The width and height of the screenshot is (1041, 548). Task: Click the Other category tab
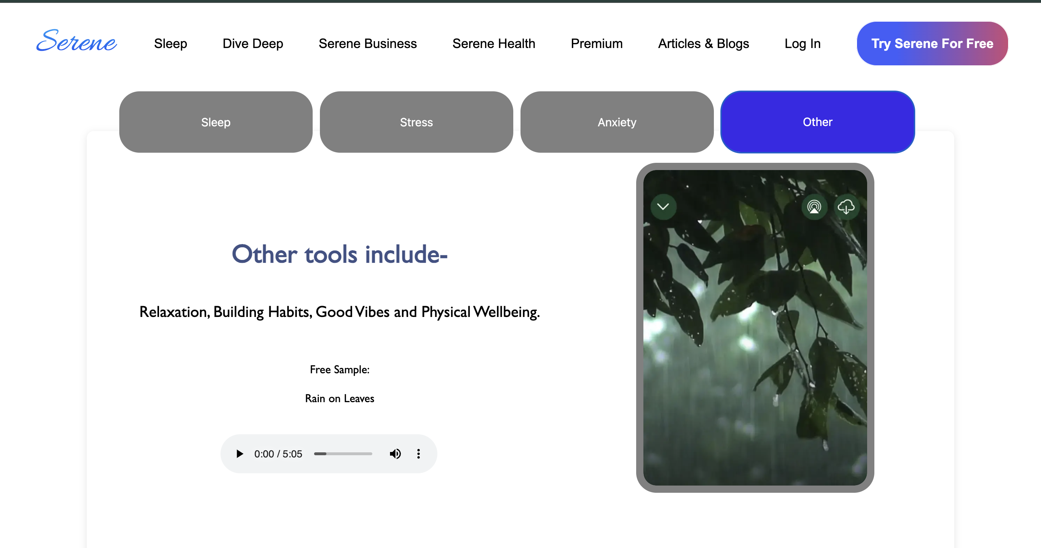pos(817,122)
